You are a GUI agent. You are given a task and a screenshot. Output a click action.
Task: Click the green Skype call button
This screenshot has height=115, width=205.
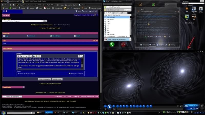[112, 44]
